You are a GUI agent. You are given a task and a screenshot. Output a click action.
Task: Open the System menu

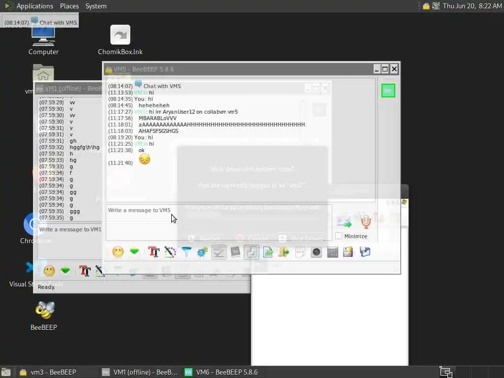[x=96, y=6]
